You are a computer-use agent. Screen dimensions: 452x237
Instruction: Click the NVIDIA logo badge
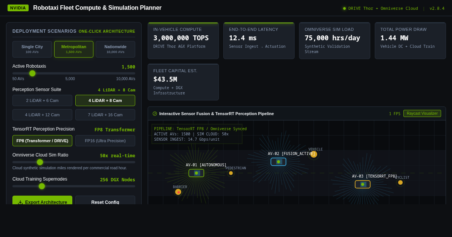18,8
